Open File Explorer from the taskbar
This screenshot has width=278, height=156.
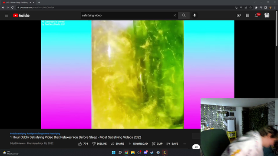tap(133, 153)
